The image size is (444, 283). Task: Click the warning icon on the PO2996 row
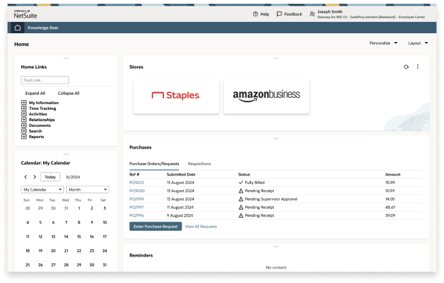coord(241,215)
